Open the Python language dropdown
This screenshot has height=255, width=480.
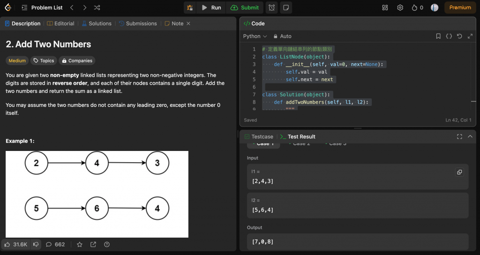click(255, 36)
